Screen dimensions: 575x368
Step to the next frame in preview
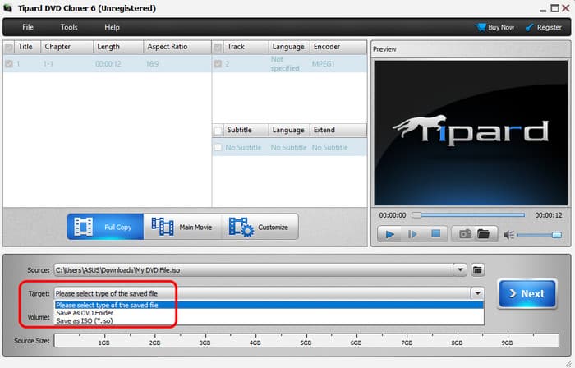coord(412,234)
